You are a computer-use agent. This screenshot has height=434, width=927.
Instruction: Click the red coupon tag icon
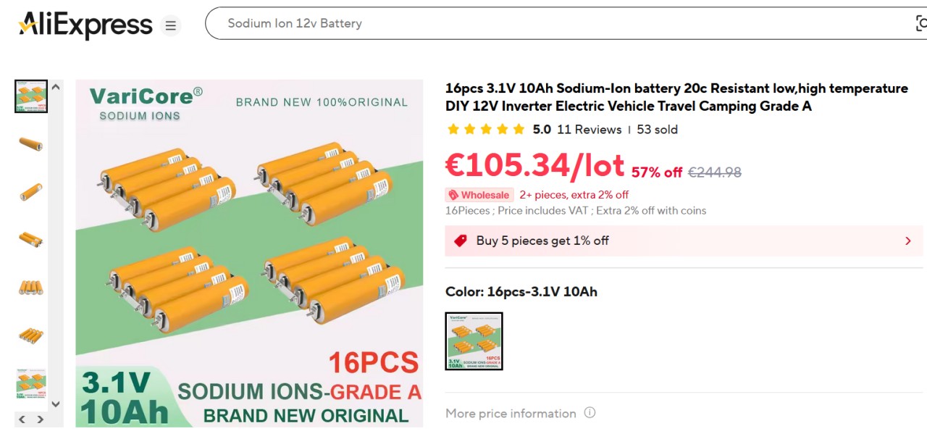click(460, 241)
